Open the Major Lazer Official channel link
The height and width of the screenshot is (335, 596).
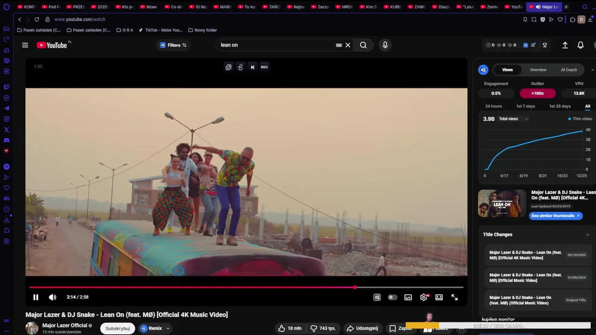coord(65,325)
